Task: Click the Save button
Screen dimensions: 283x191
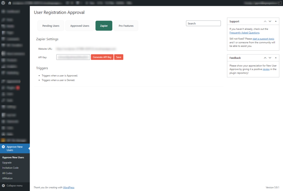Action: click(x=119, y=57)
